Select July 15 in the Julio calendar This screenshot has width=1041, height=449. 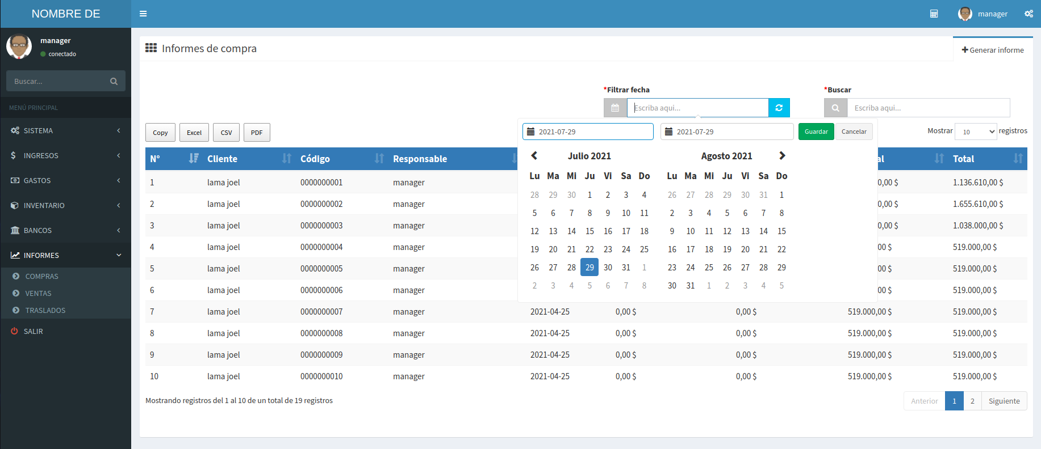[590, 231]
